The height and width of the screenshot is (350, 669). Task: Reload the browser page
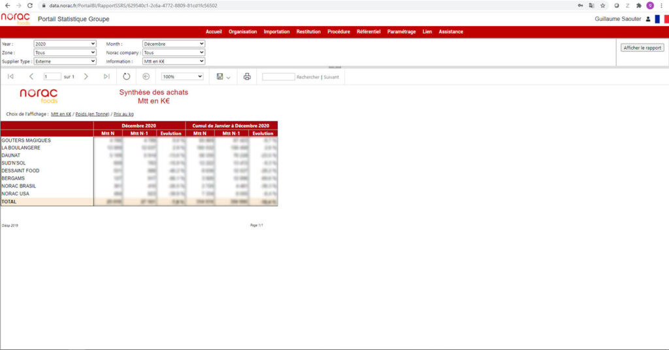coord(30,5)
